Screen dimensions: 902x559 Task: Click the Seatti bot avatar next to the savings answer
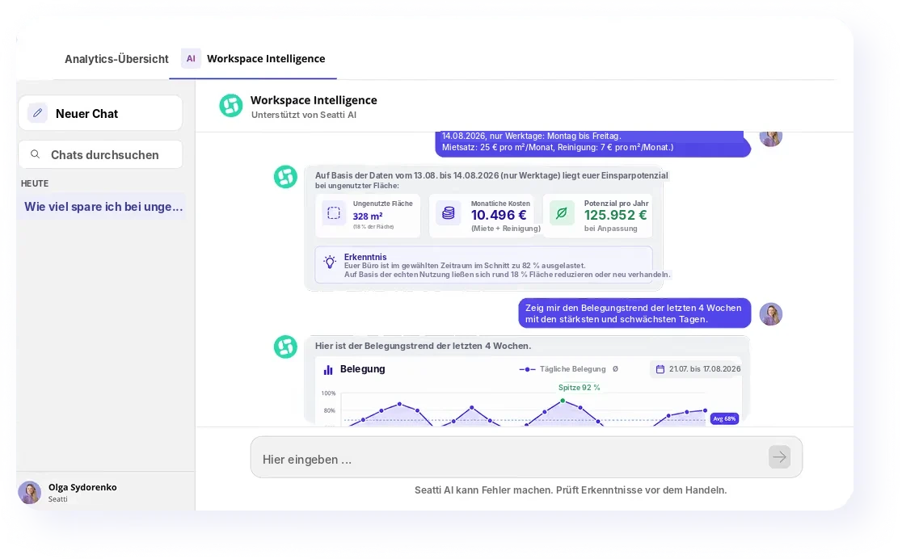coord(285,177)
